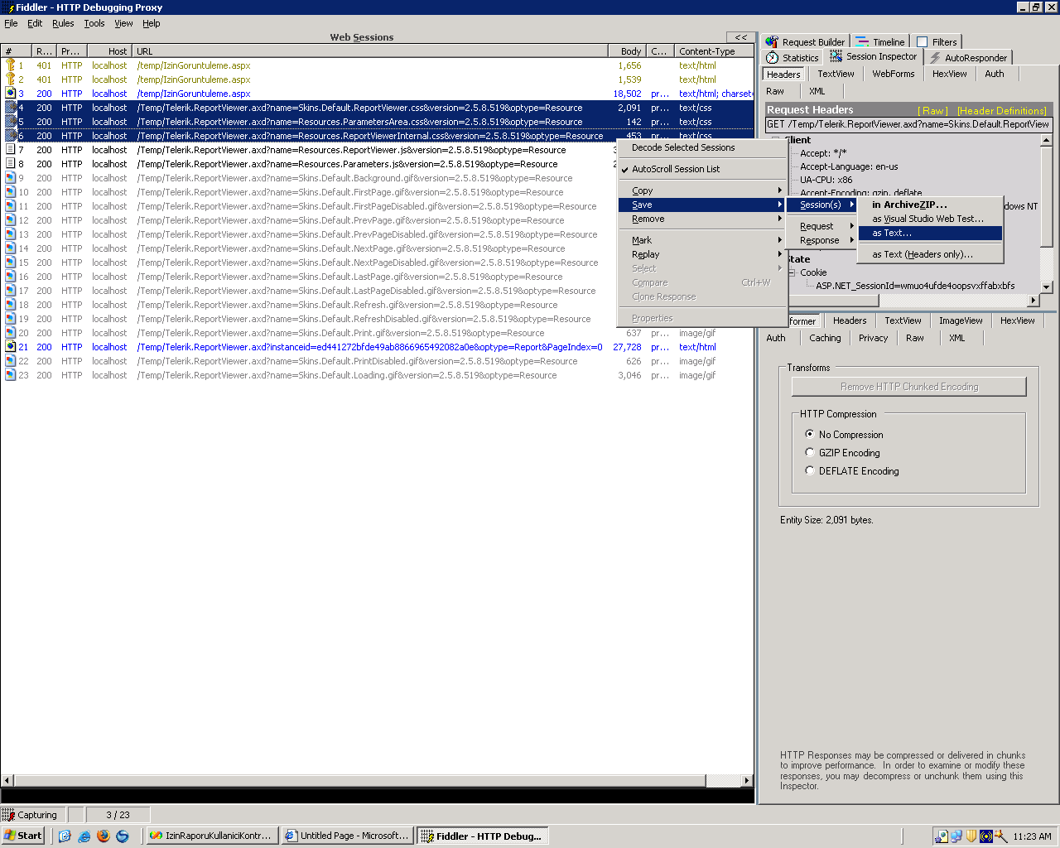Viewport: 1060px width, 848px height.
Task: Click the HTML page icon for session 3
Action: pyautogui.click(x=11, y=94)
